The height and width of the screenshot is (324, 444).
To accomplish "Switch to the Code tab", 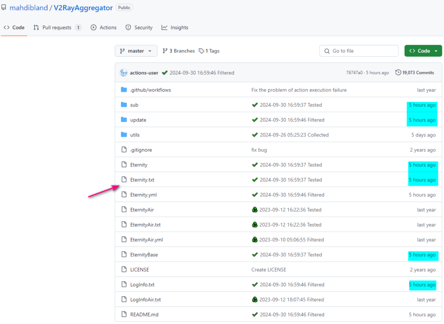I will [x=14, y=27].
